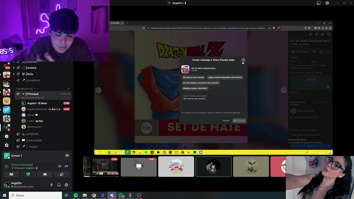Click the Facebook Marketplace address bar
The height and width of the screenshot is (199, 354).
208,28
